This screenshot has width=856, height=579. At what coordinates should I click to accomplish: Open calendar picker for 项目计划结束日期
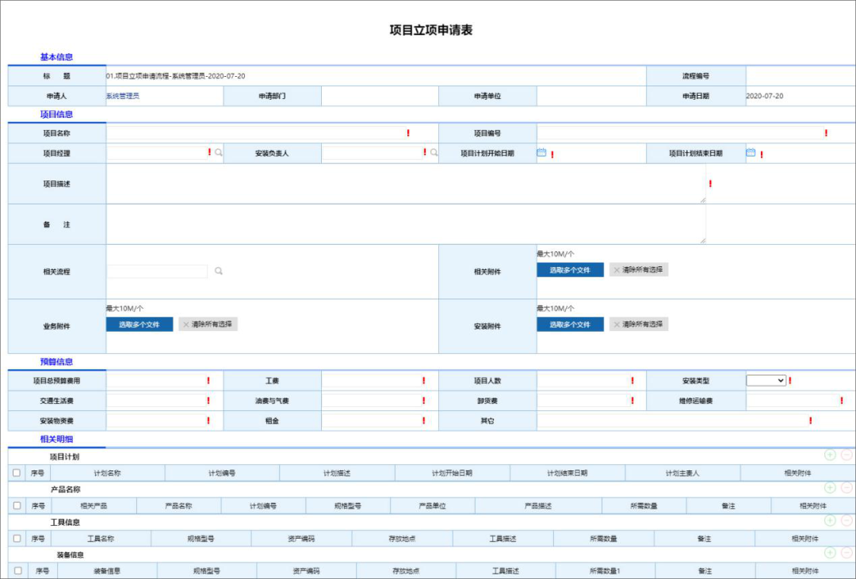point(751,153)
